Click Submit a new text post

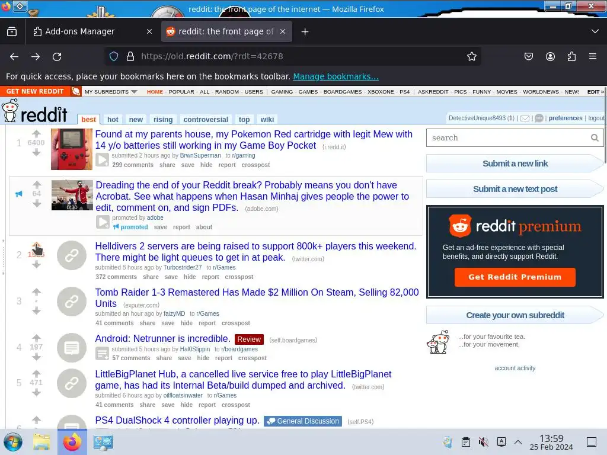click(x=515, y=189)
